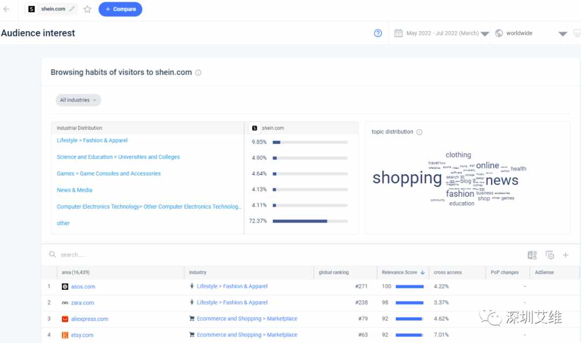581x343 pixels.
Task: Click the back arrow icon
Action: pyautogui.click(x=6, y=9)
